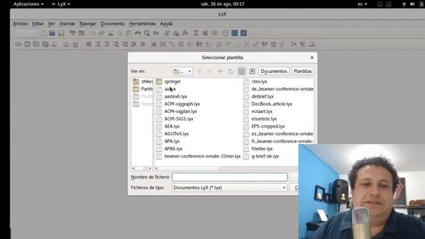Click the New document icon in LyX toolbar

pos(43,33)
